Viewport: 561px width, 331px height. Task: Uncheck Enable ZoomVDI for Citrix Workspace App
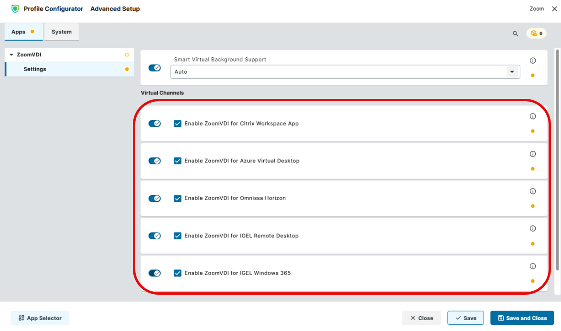pyautogui.click(x=178, y=124)
